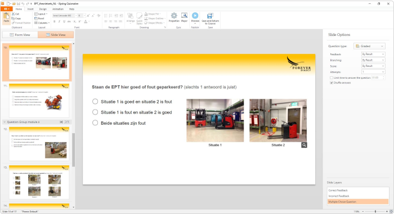Select answer 'Beide situaties zijn fout'
Screen dimensions: 394x214
[95, 122]
